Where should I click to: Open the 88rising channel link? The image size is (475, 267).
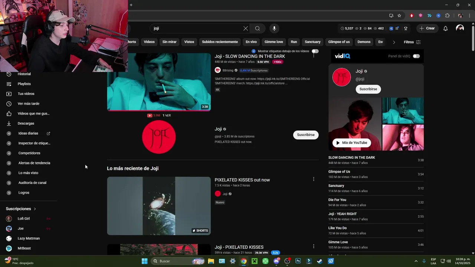tap(228, 70)
